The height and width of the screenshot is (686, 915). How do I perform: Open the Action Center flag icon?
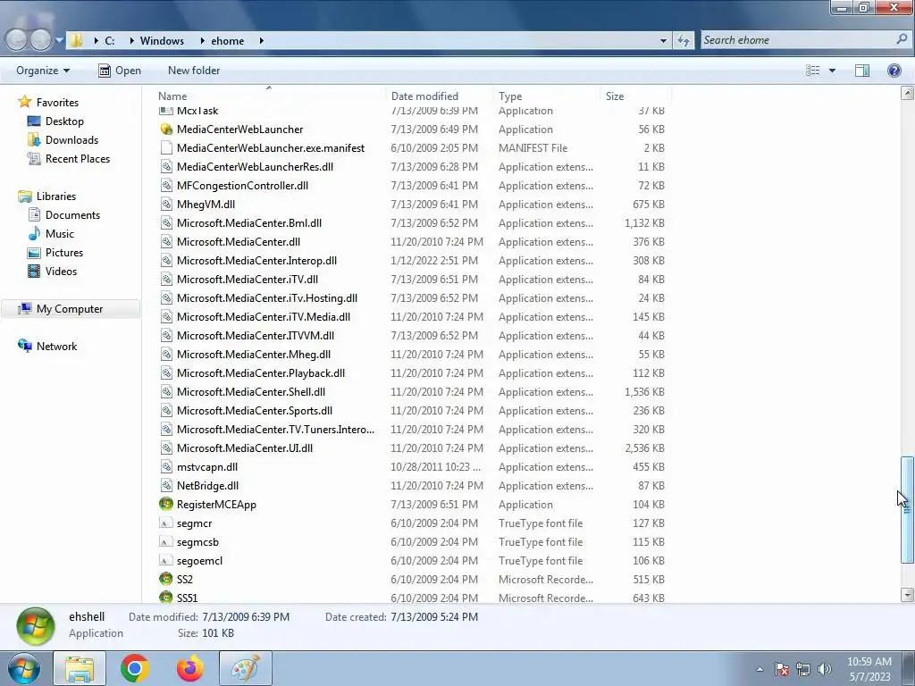click(782, 669)
